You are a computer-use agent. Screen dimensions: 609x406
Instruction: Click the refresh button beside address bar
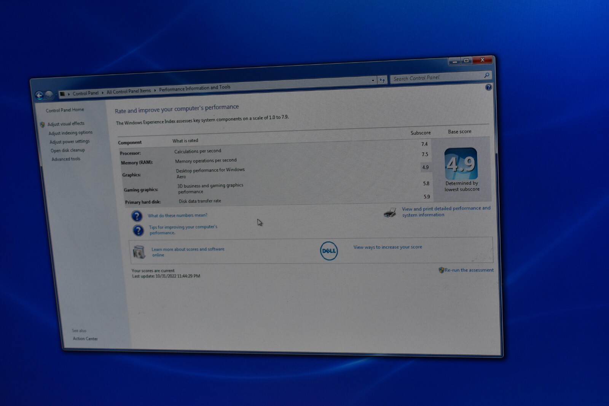tap(382, 80)
